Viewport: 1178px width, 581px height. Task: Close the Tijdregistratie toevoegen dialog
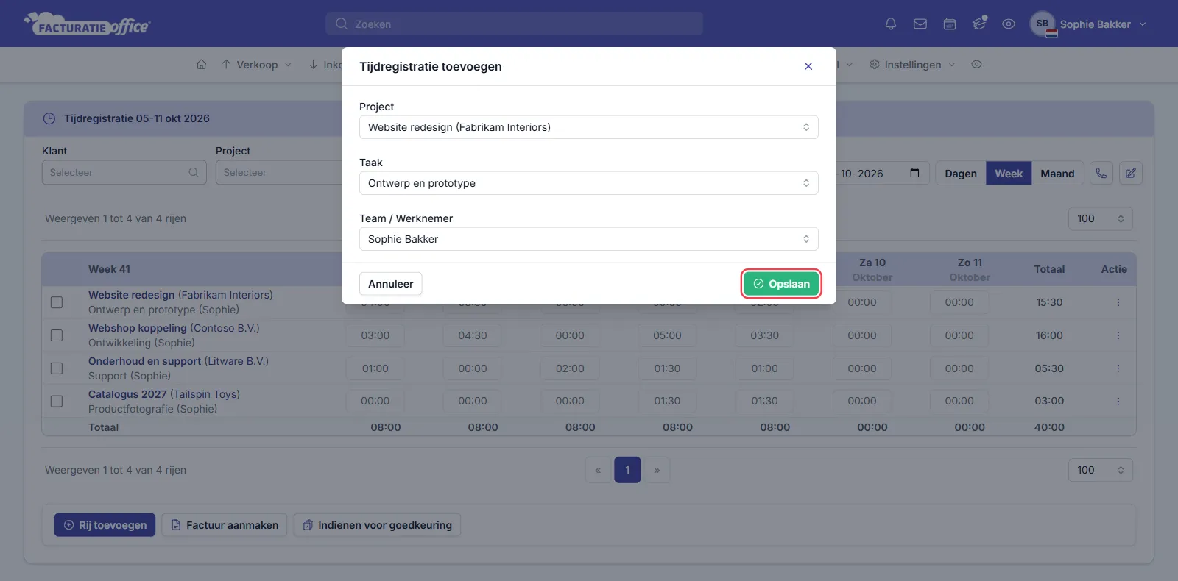coord(808,66)
